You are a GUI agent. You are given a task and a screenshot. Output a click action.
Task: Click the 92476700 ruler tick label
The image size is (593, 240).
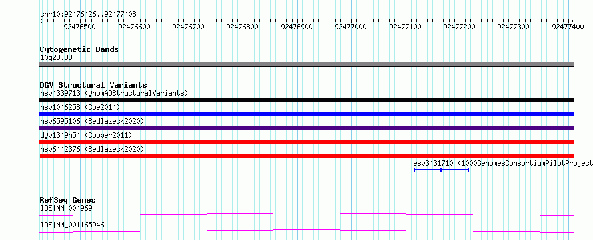click(x=189, y=27)
